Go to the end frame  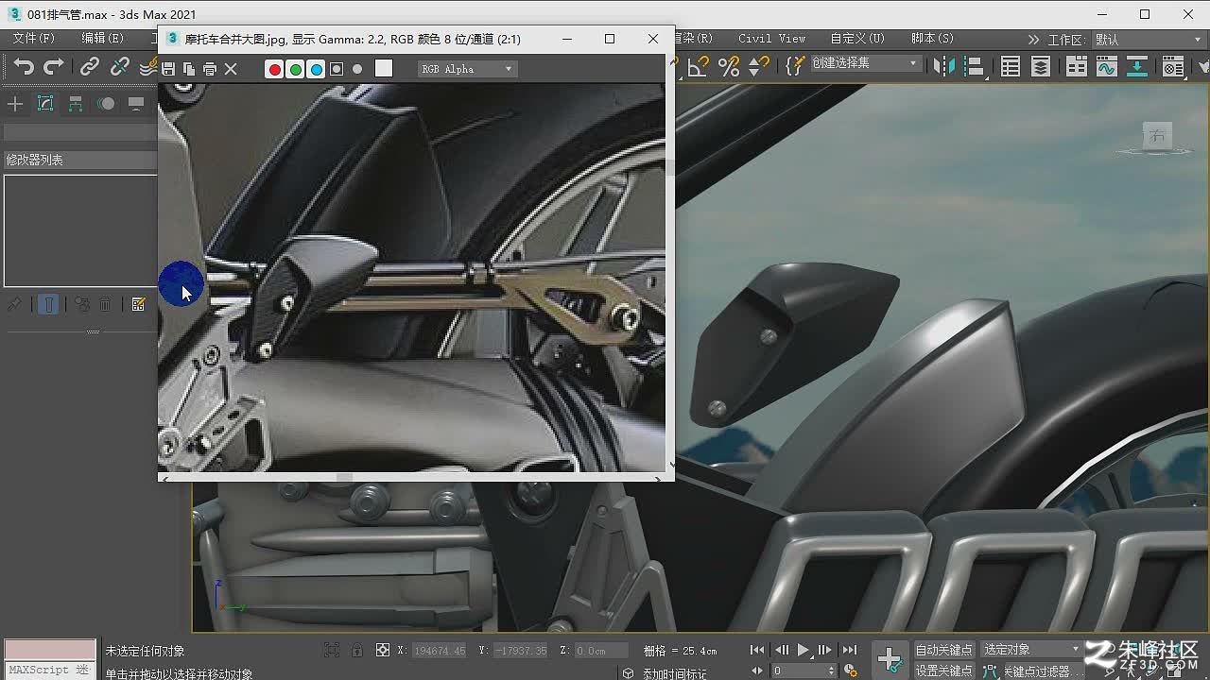(850, 650)
